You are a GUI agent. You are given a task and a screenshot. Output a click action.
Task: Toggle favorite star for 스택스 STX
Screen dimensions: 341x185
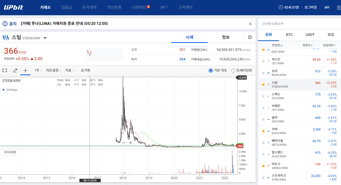click(263, 96)
